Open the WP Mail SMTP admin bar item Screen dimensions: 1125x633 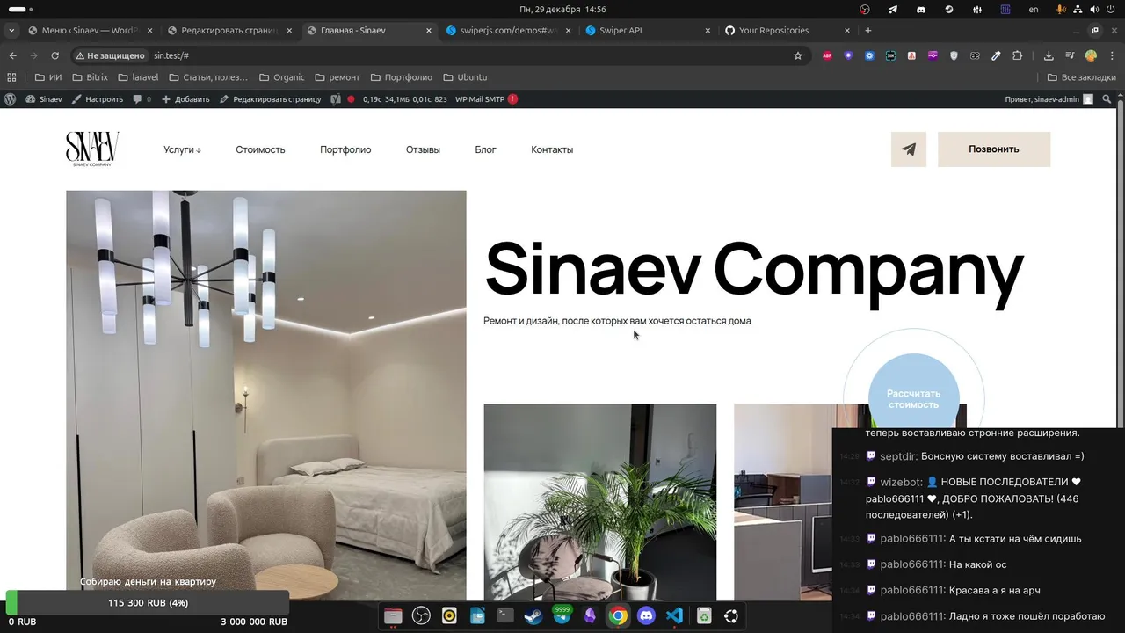pos(486,99)
